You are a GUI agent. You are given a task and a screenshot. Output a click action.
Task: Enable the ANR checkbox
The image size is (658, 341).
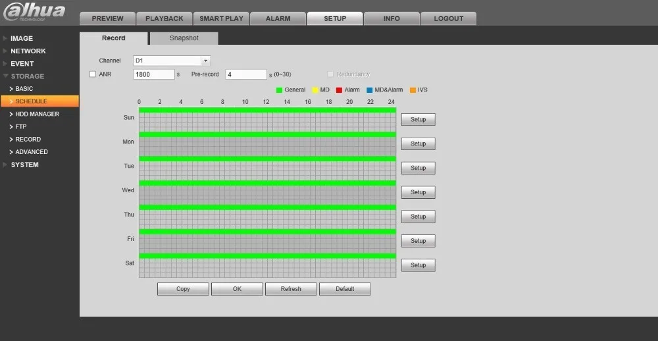pyautogui.click(x=93, y=74)
